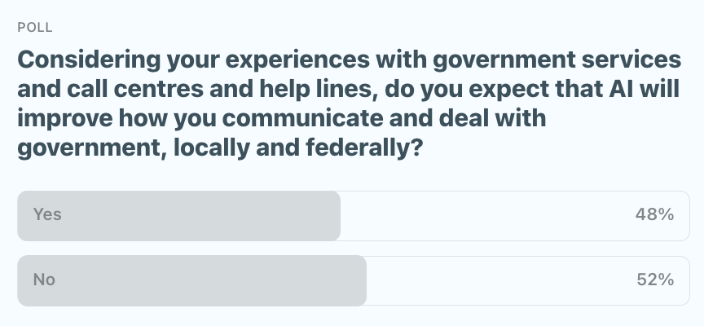Click the 52% result for No
The image size is (704, 326).
654,280
